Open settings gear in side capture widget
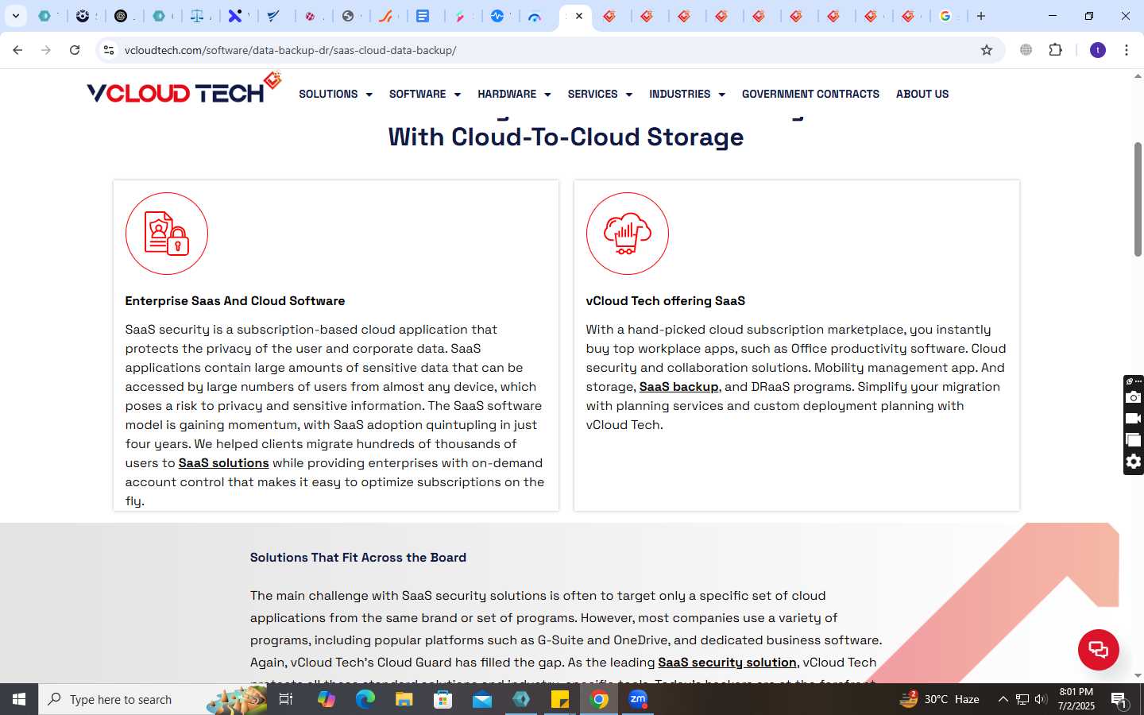Screen dimensions: 1144x715 point(1134,462)
